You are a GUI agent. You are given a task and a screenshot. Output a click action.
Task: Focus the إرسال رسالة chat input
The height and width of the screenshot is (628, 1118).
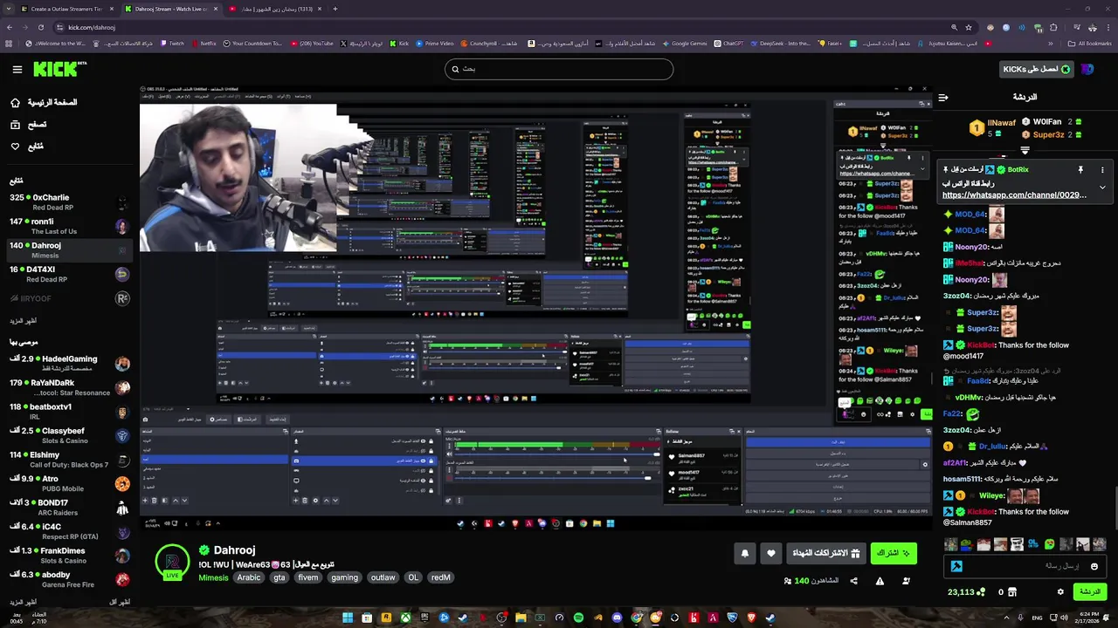click(x=1025, y=567)
